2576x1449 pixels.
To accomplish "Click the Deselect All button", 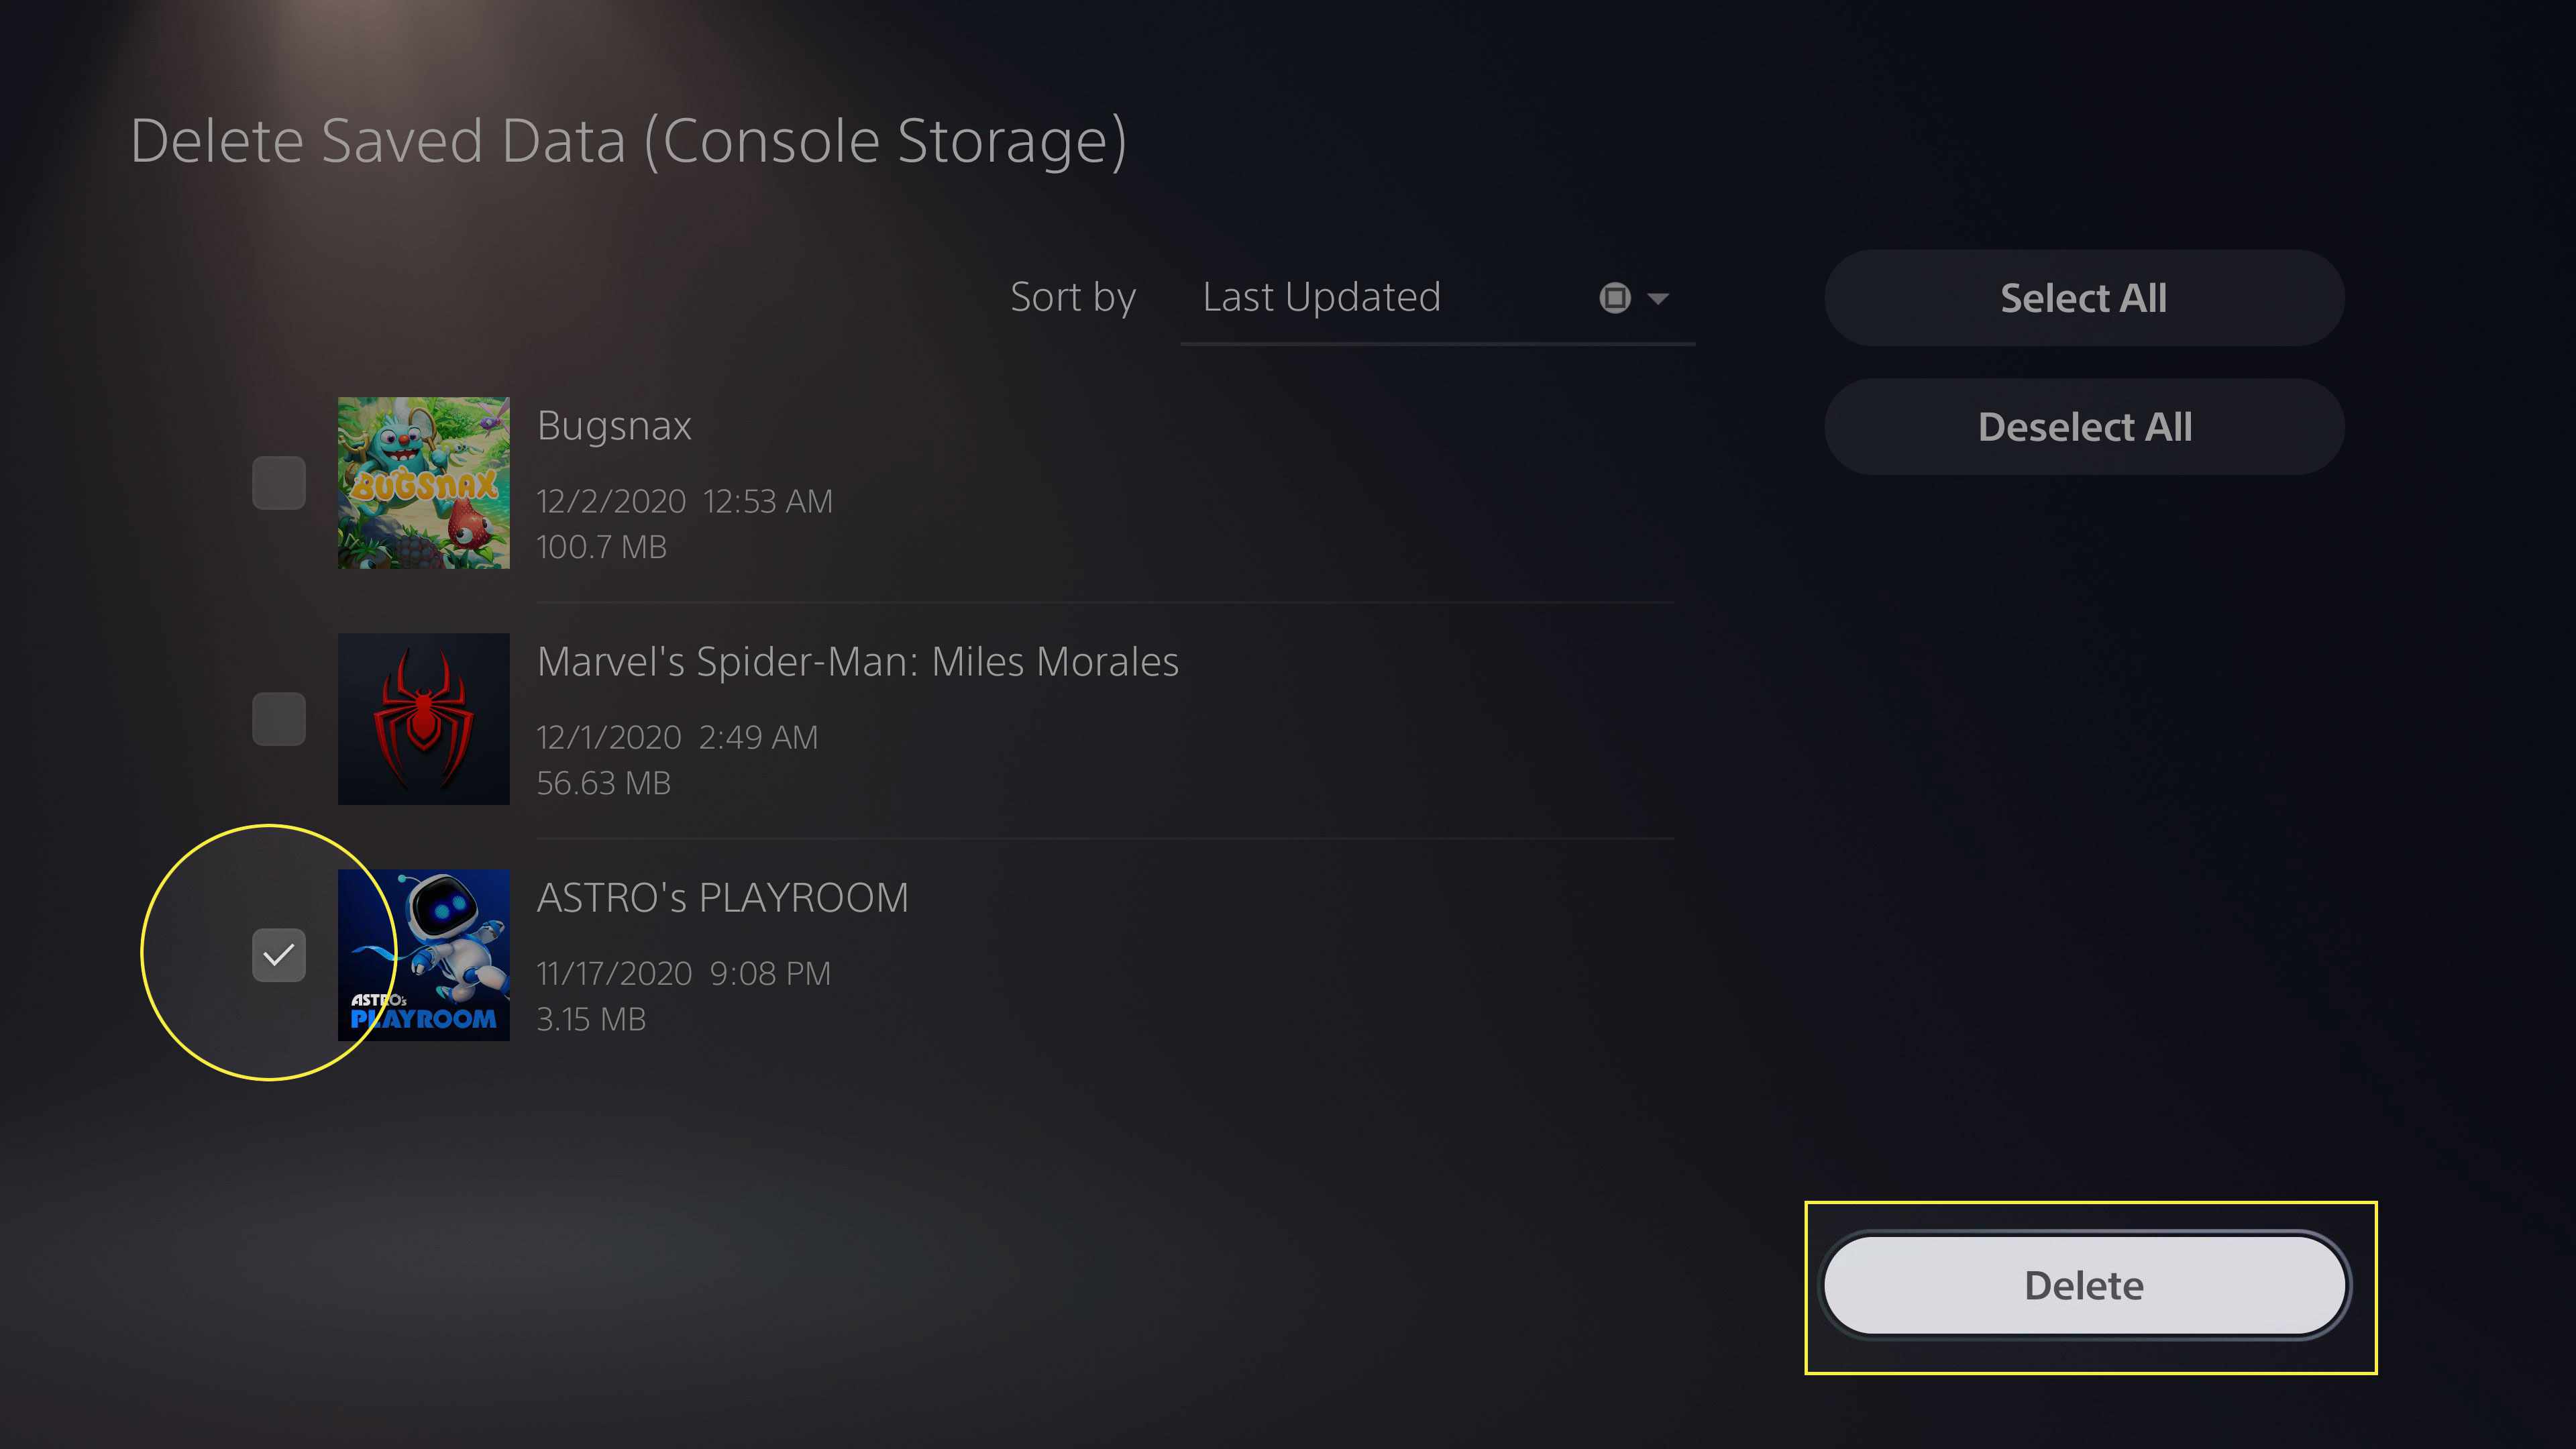I will pyautogui.click(x=2084, y=427).
